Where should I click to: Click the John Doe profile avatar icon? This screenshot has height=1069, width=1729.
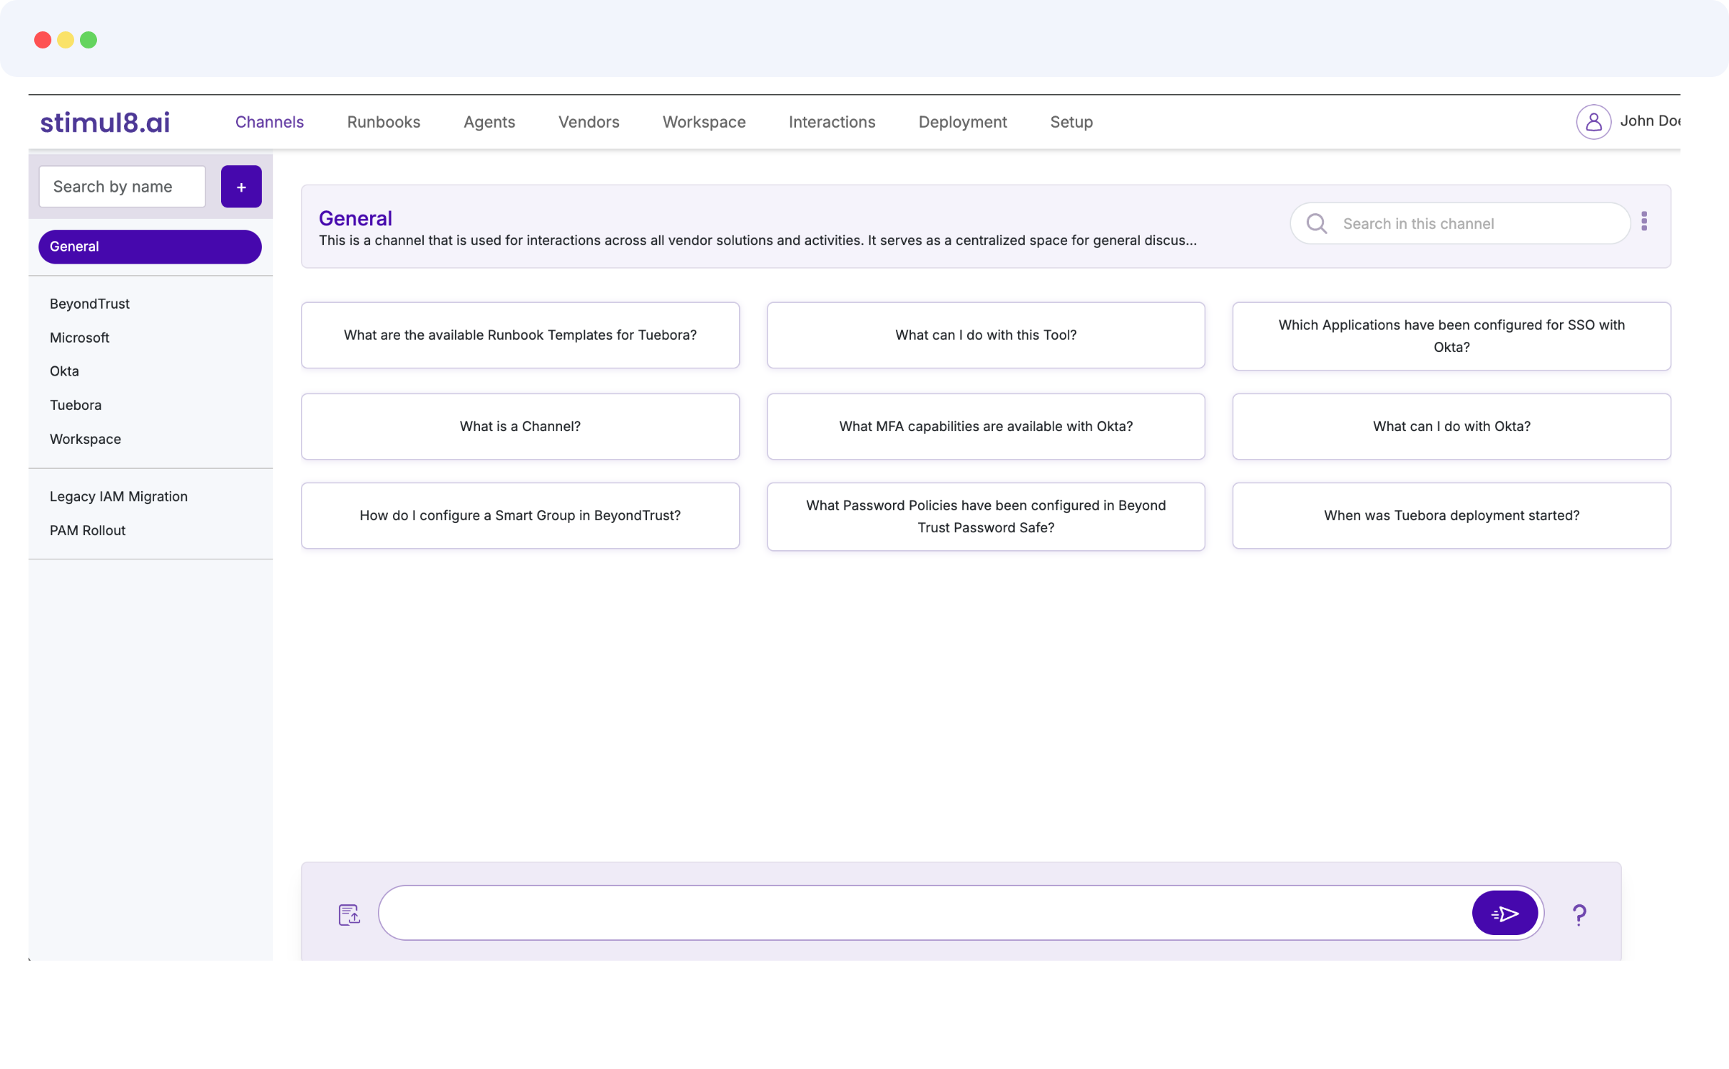(x=1593, y=122)
